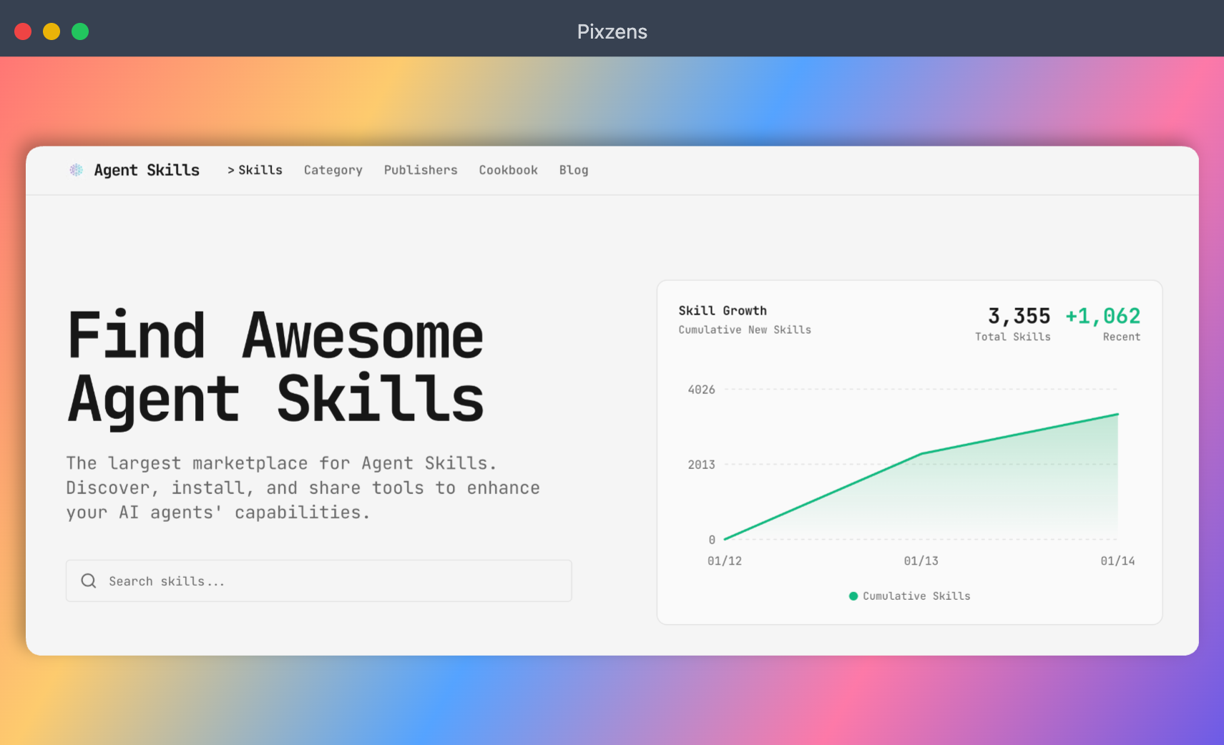Click the green Cumulative Skills legend dot
The width and height of the screenshot is (1224, 745).
853,596
